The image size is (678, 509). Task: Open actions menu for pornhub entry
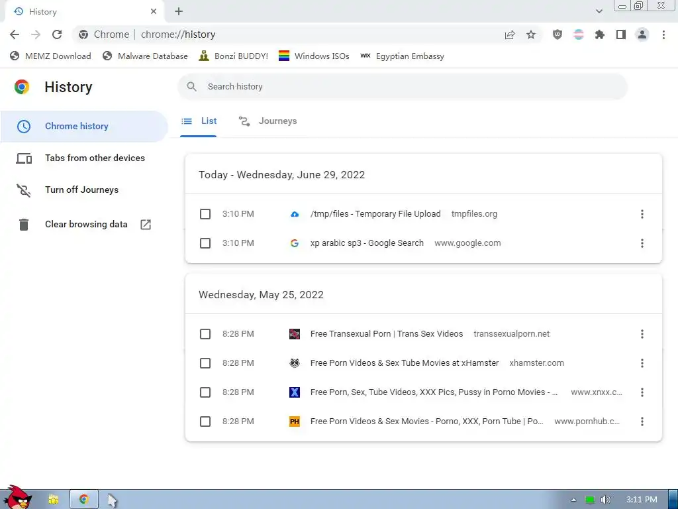642,422
